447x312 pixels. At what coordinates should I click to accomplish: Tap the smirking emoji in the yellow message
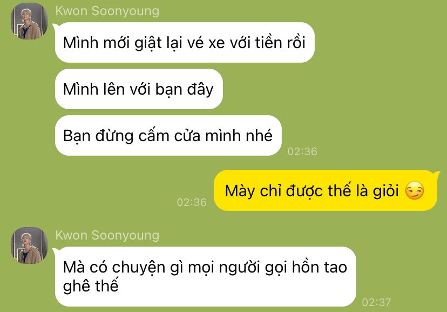415,190
